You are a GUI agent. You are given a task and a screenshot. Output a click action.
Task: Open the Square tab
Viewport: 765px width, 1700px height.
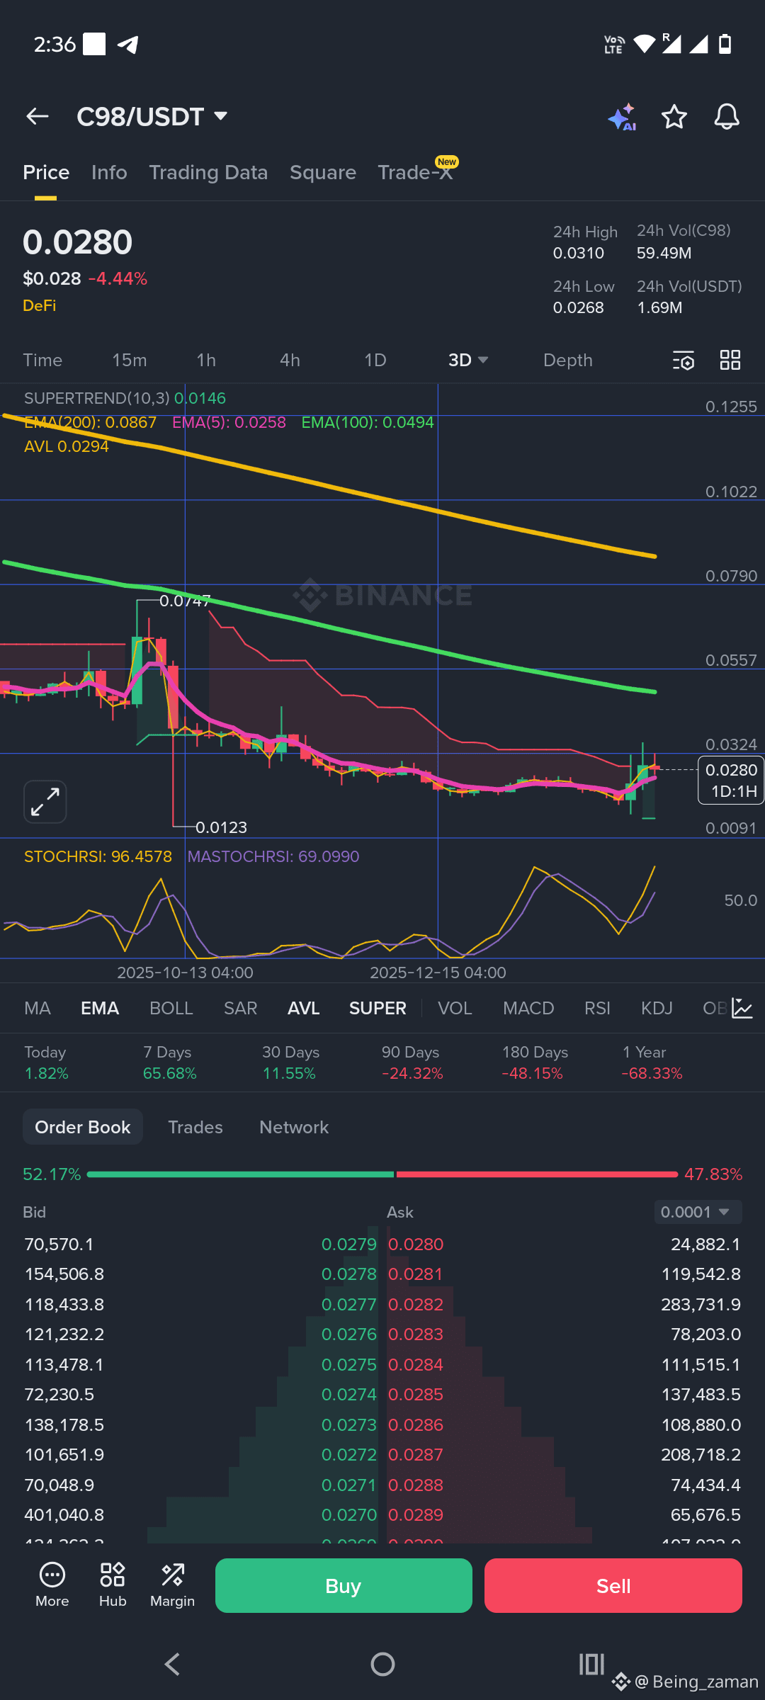click(323, 172)
